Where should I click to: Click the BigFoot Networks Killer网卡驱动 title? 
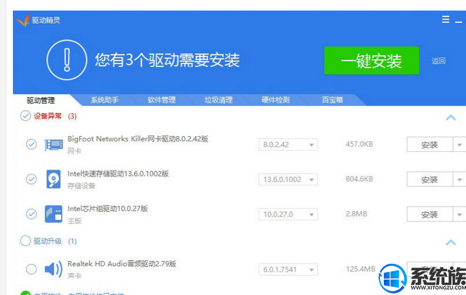(x=138, y=138)
